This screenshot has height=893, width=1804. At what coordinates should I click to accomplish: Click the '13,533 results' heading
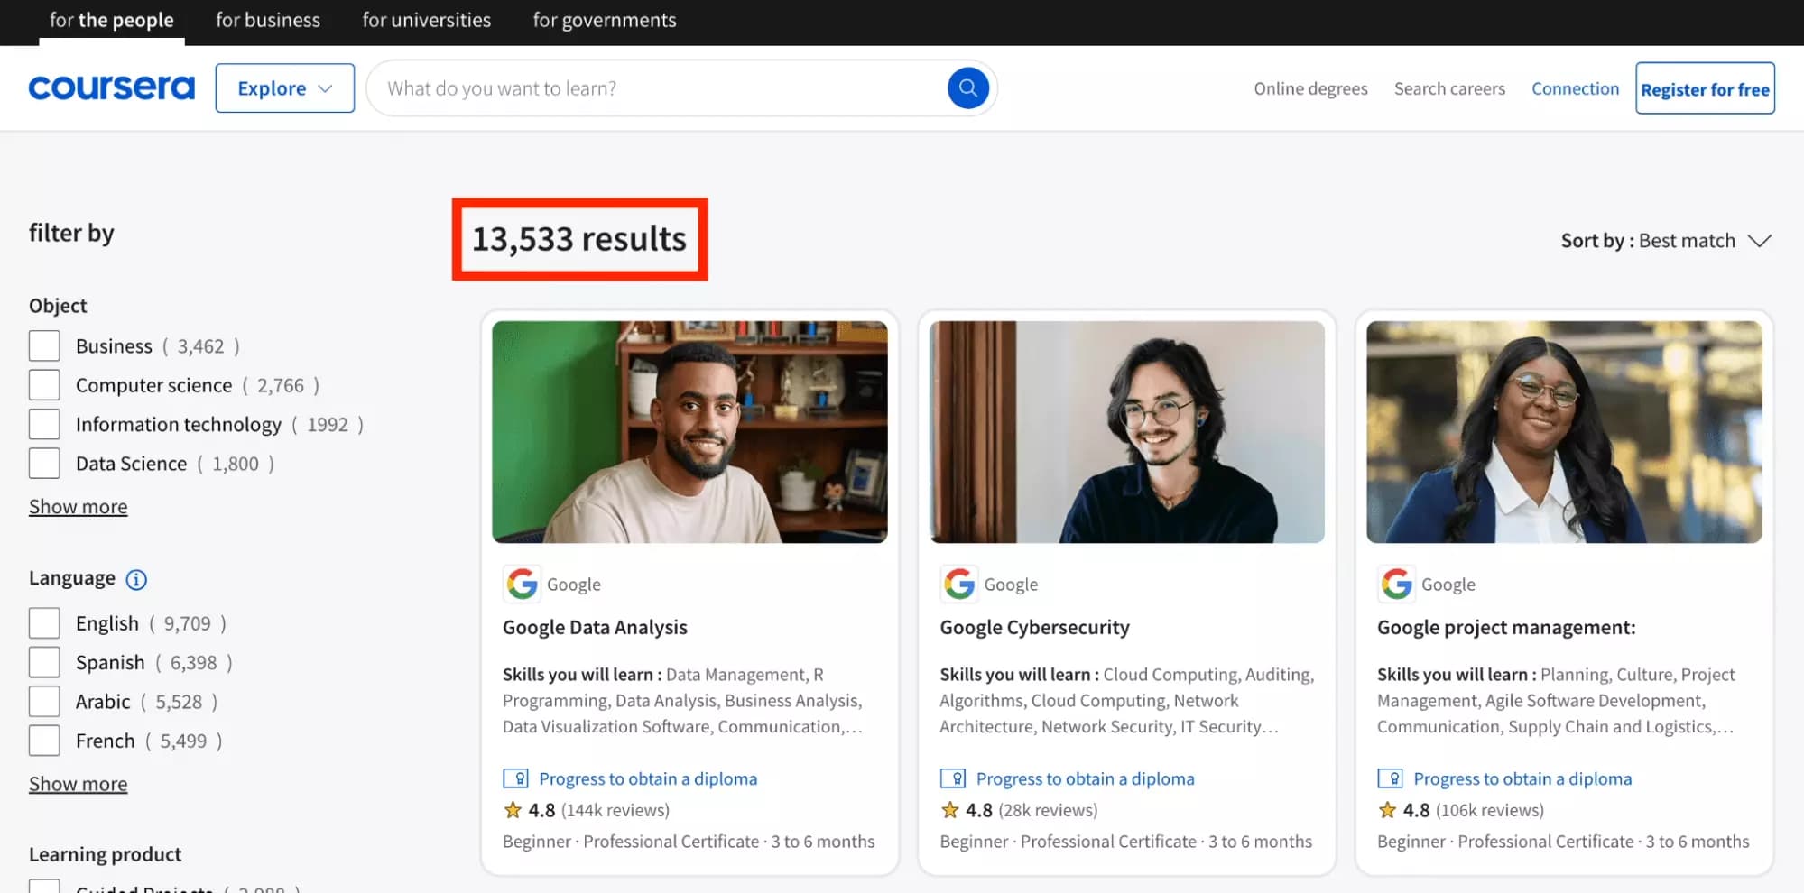tap(579, 239)
